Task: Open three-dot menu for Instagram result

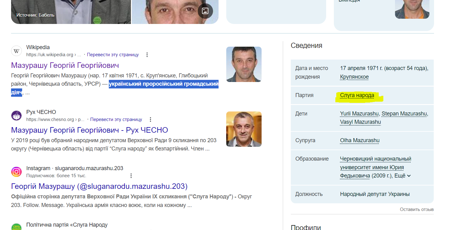Action: tap(131, 176)
